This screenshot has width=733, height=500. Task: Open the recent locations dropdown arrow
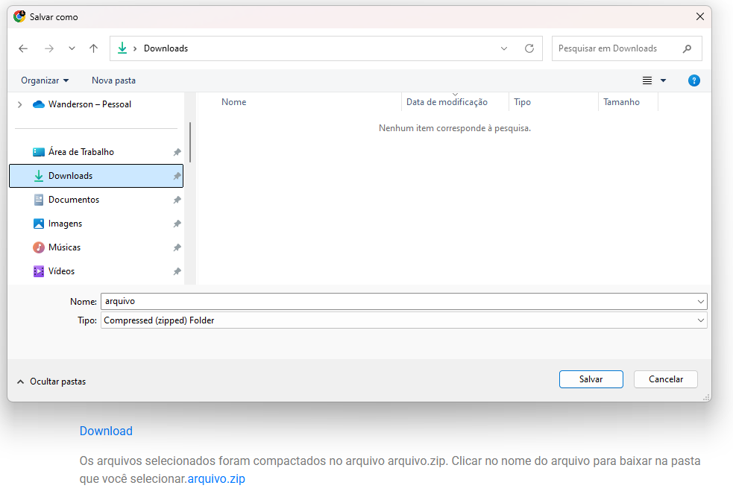click(72, 48)
